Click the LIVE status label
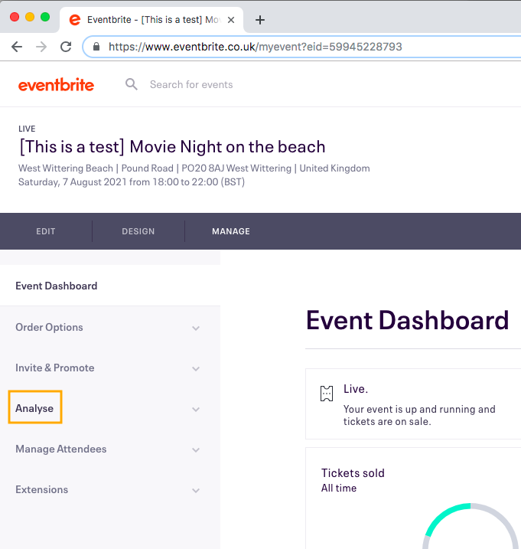521x549 pixels. (27, 129)
